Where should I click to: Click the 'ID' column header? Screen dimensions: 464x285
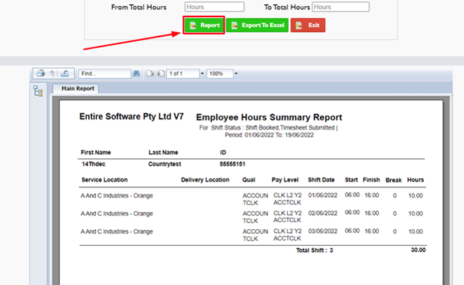(223, 153)
